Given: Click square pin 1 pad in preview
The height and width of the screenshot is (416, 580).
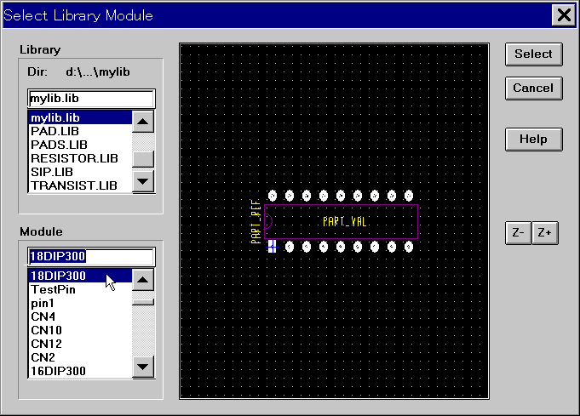Looking at the screenshot, I should point(273,247).
